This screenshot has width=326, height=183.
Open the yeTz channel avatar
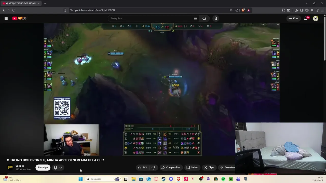pos(10,167)
